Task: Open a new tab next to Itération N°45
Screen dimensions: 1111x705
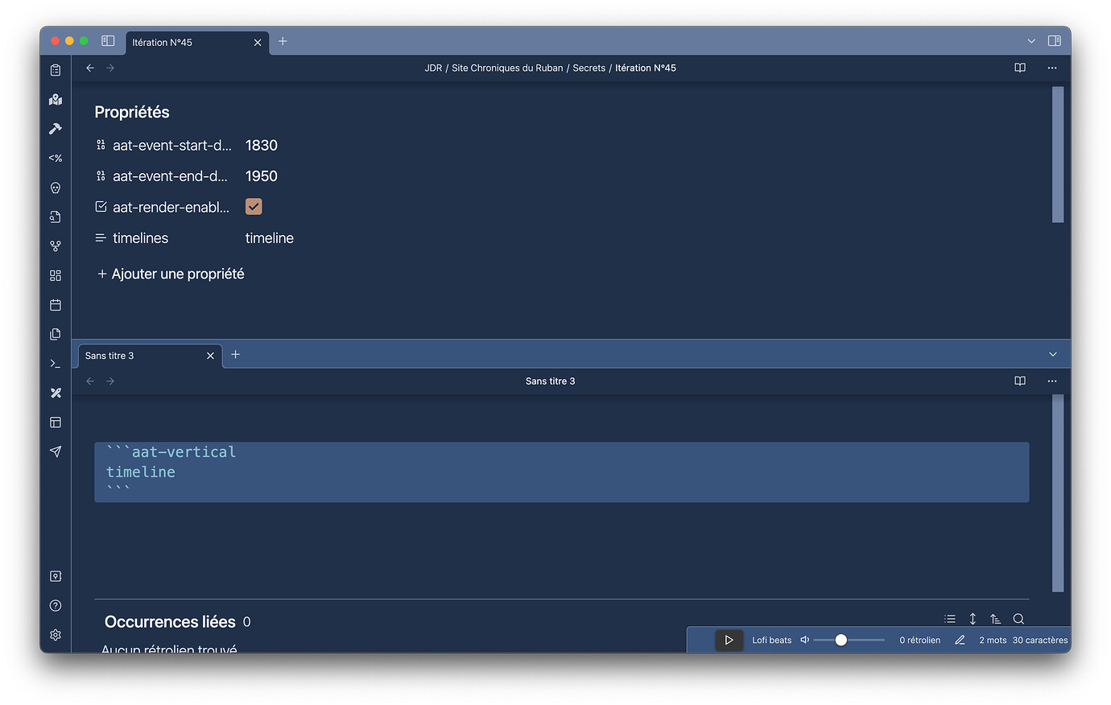Action: tap(283, 41)
